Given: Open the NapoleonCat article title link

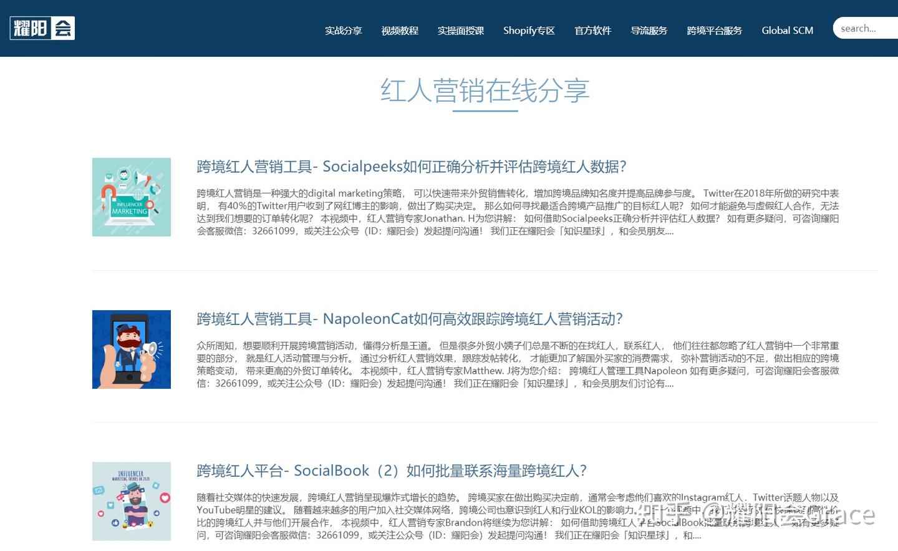Looking at the screenshot, I should [x=410, y=319].
